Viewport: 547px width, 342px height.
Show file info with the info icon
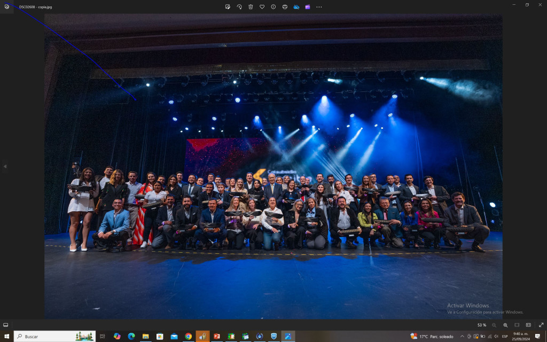click(273, 7)
